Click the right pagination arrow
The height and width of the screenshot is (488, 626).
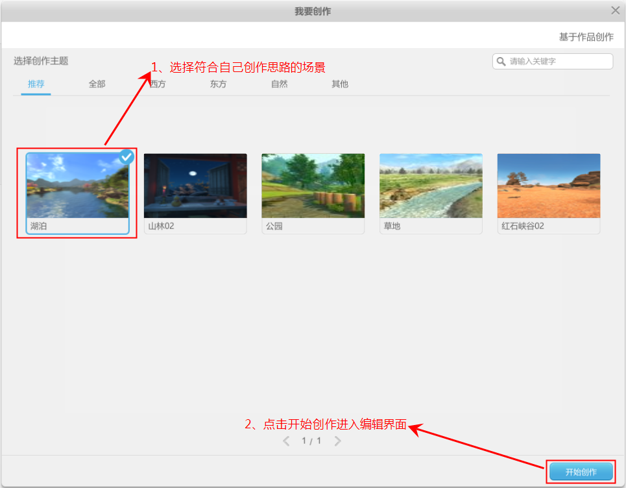point(337,441)
